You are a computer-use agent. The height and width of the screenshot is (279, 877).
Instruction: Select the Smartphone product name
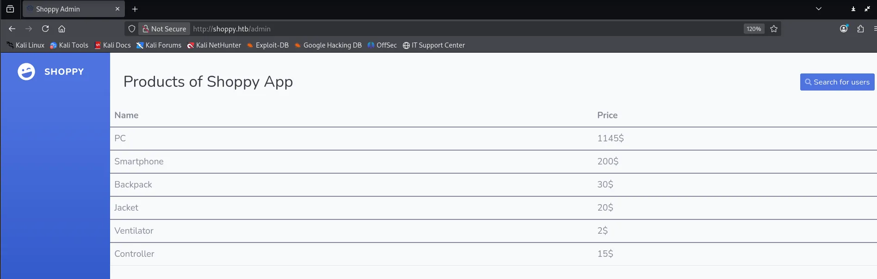[x=139, y=161]
